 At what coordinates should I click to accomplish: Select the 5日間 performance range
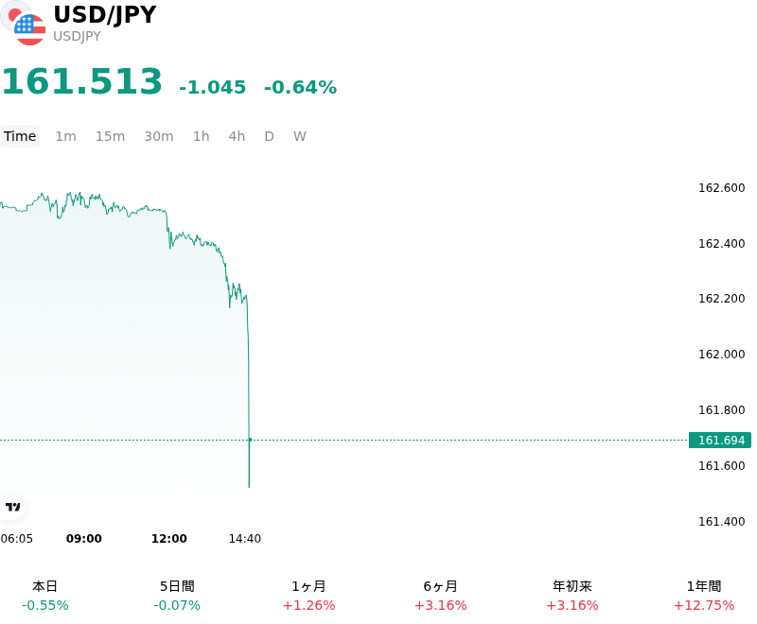pyautogui.click(x=177, y=596)
